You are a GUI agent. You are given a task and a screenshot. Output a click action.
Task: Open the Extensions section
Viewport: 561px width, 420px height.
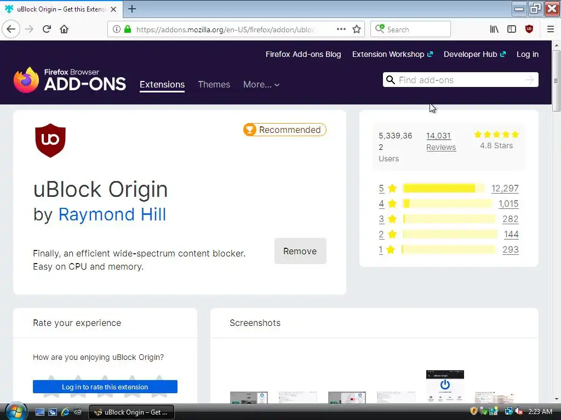tap(162, 85)
